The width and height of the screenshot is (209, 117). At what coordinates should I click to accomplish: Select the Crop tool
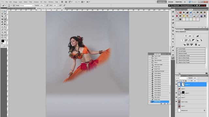pyautogui.click(x=2, y=16)
